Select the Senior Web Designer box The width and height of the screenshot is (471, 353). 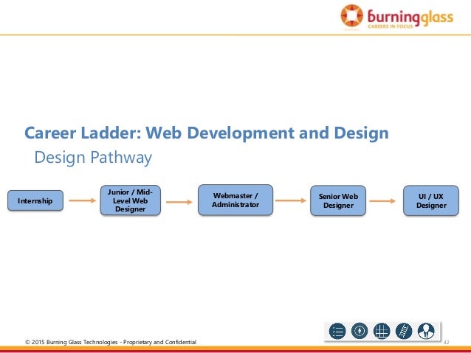338,200
